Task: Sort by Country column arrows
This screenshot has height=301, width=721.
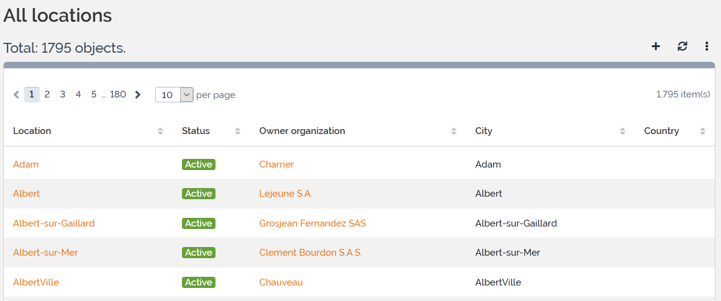Action: click(x=702, y=131)
